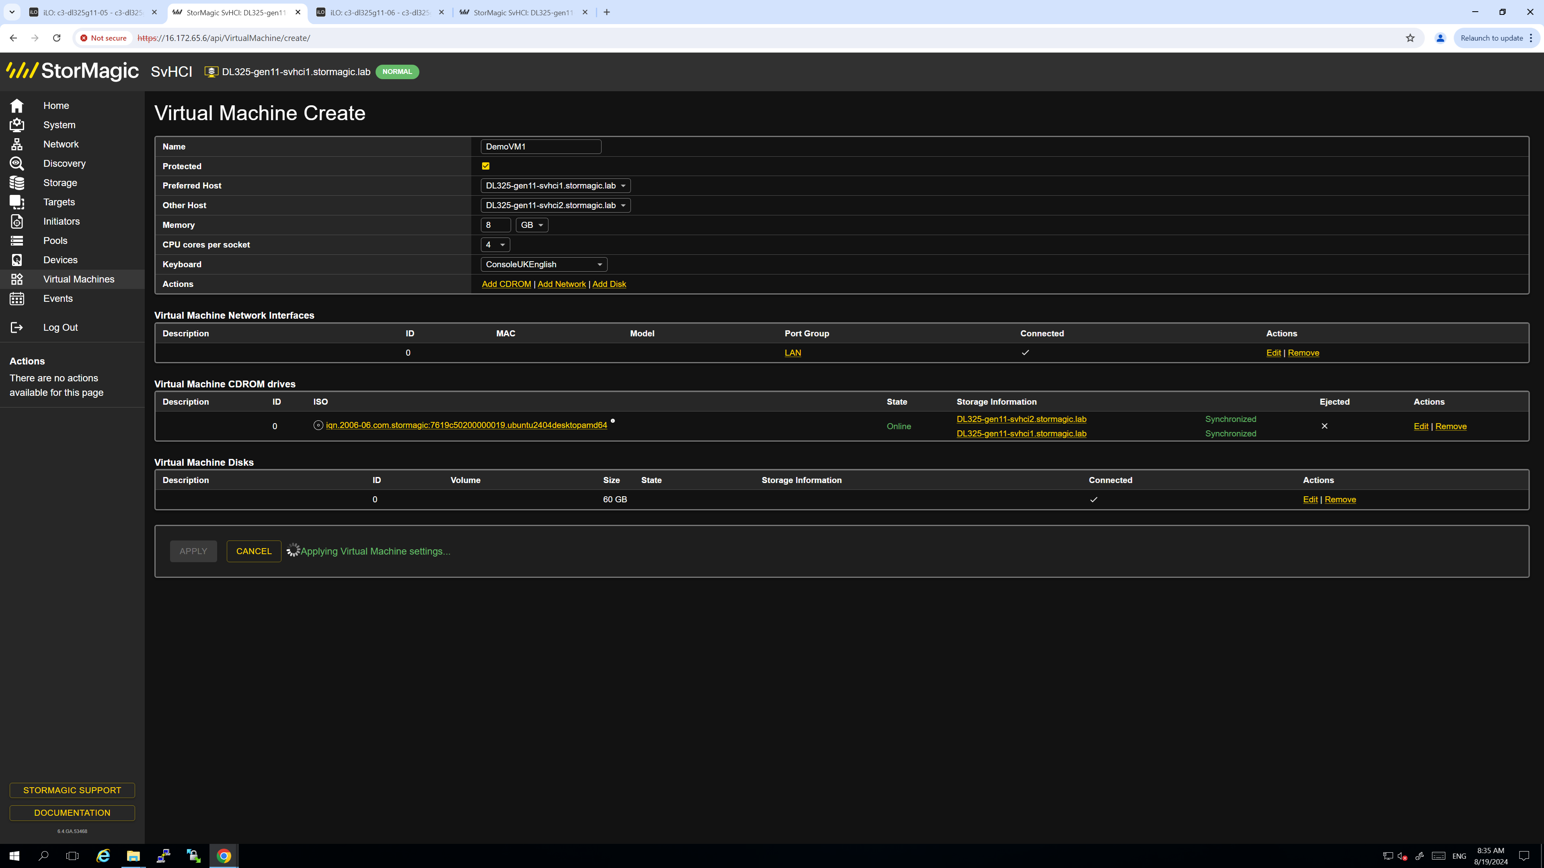
Task: Click the Add Disk link
Action: [609, 284]
